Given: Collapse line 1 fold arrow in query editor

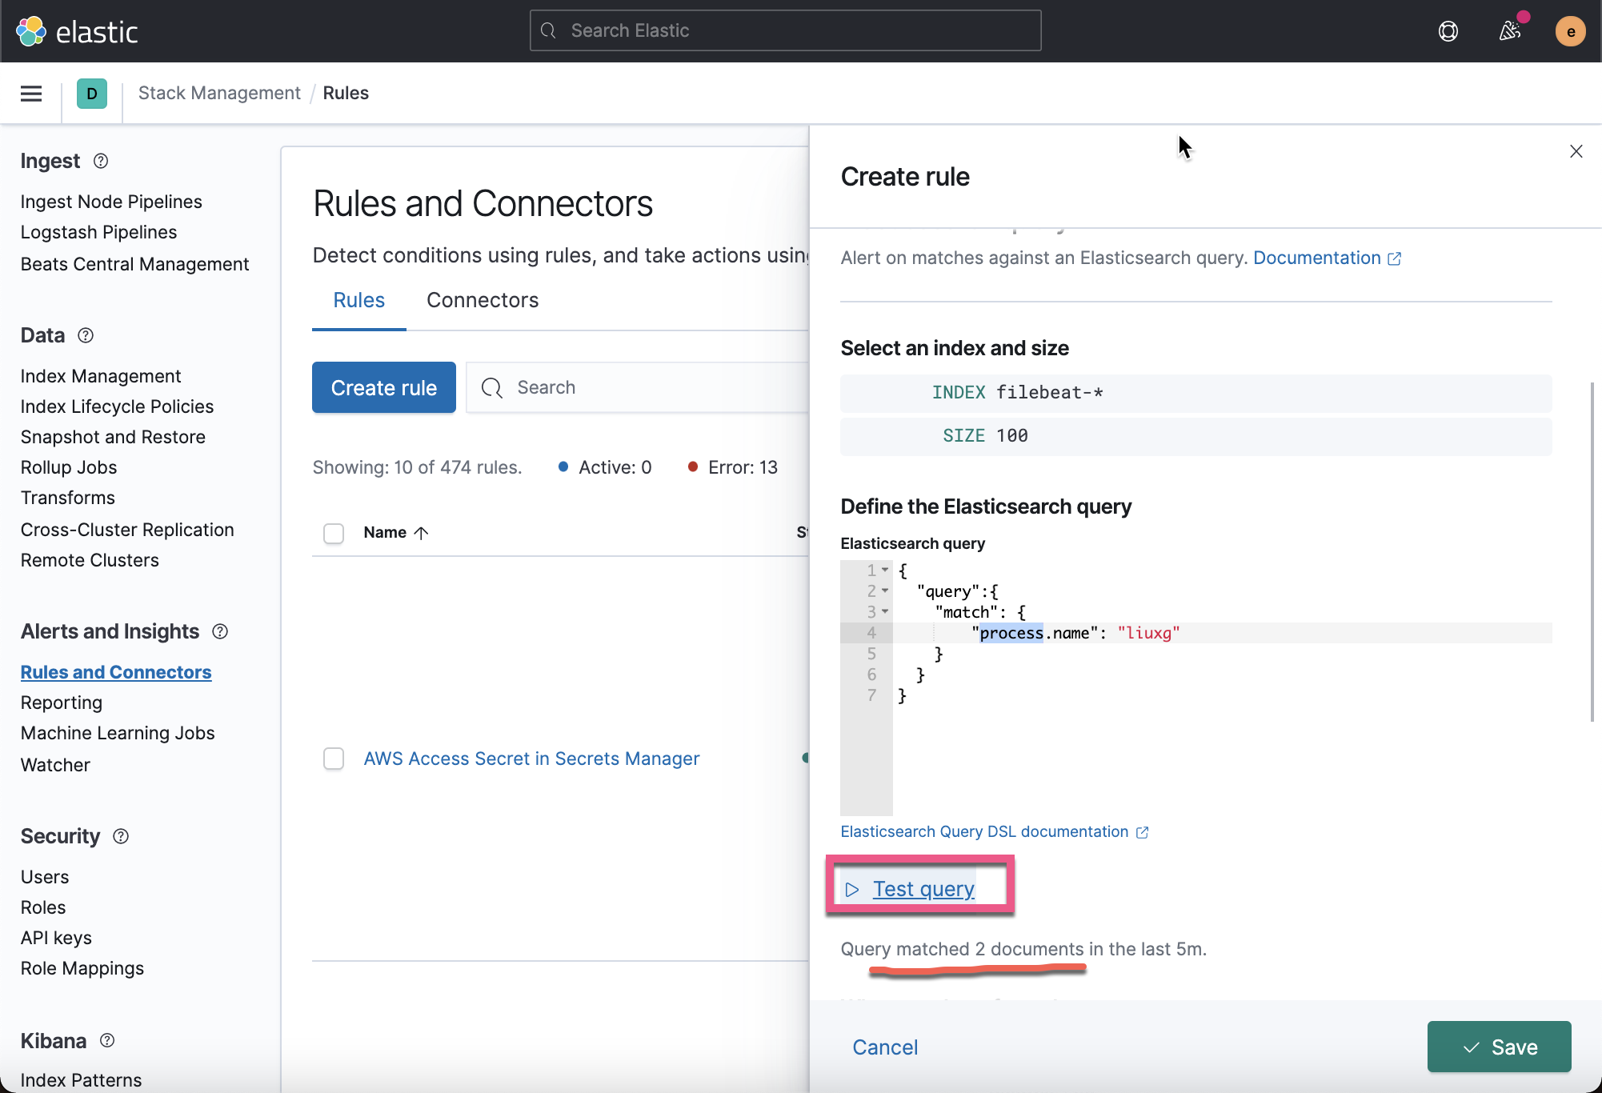Looking at the screenshot, I should coord(885,571).
